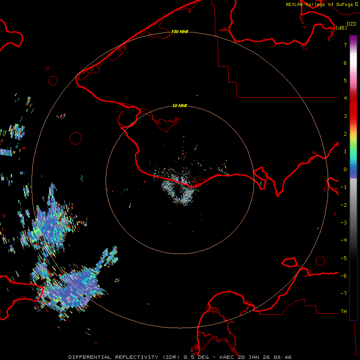
Task: Click the '20 JAN 26 08:46' timestamp text
Action: [265, 357]
